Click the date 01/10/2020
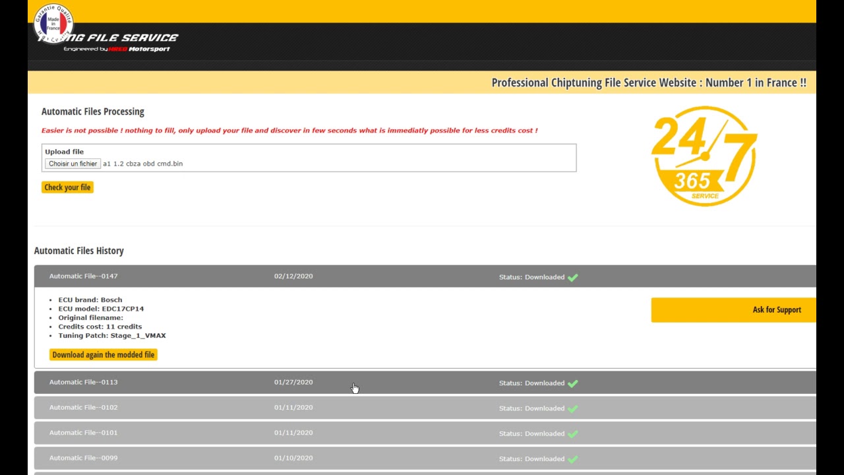Image resolution: width=844 pixels, height=475 pixels. pyautogui.click(x=293, y=458)
